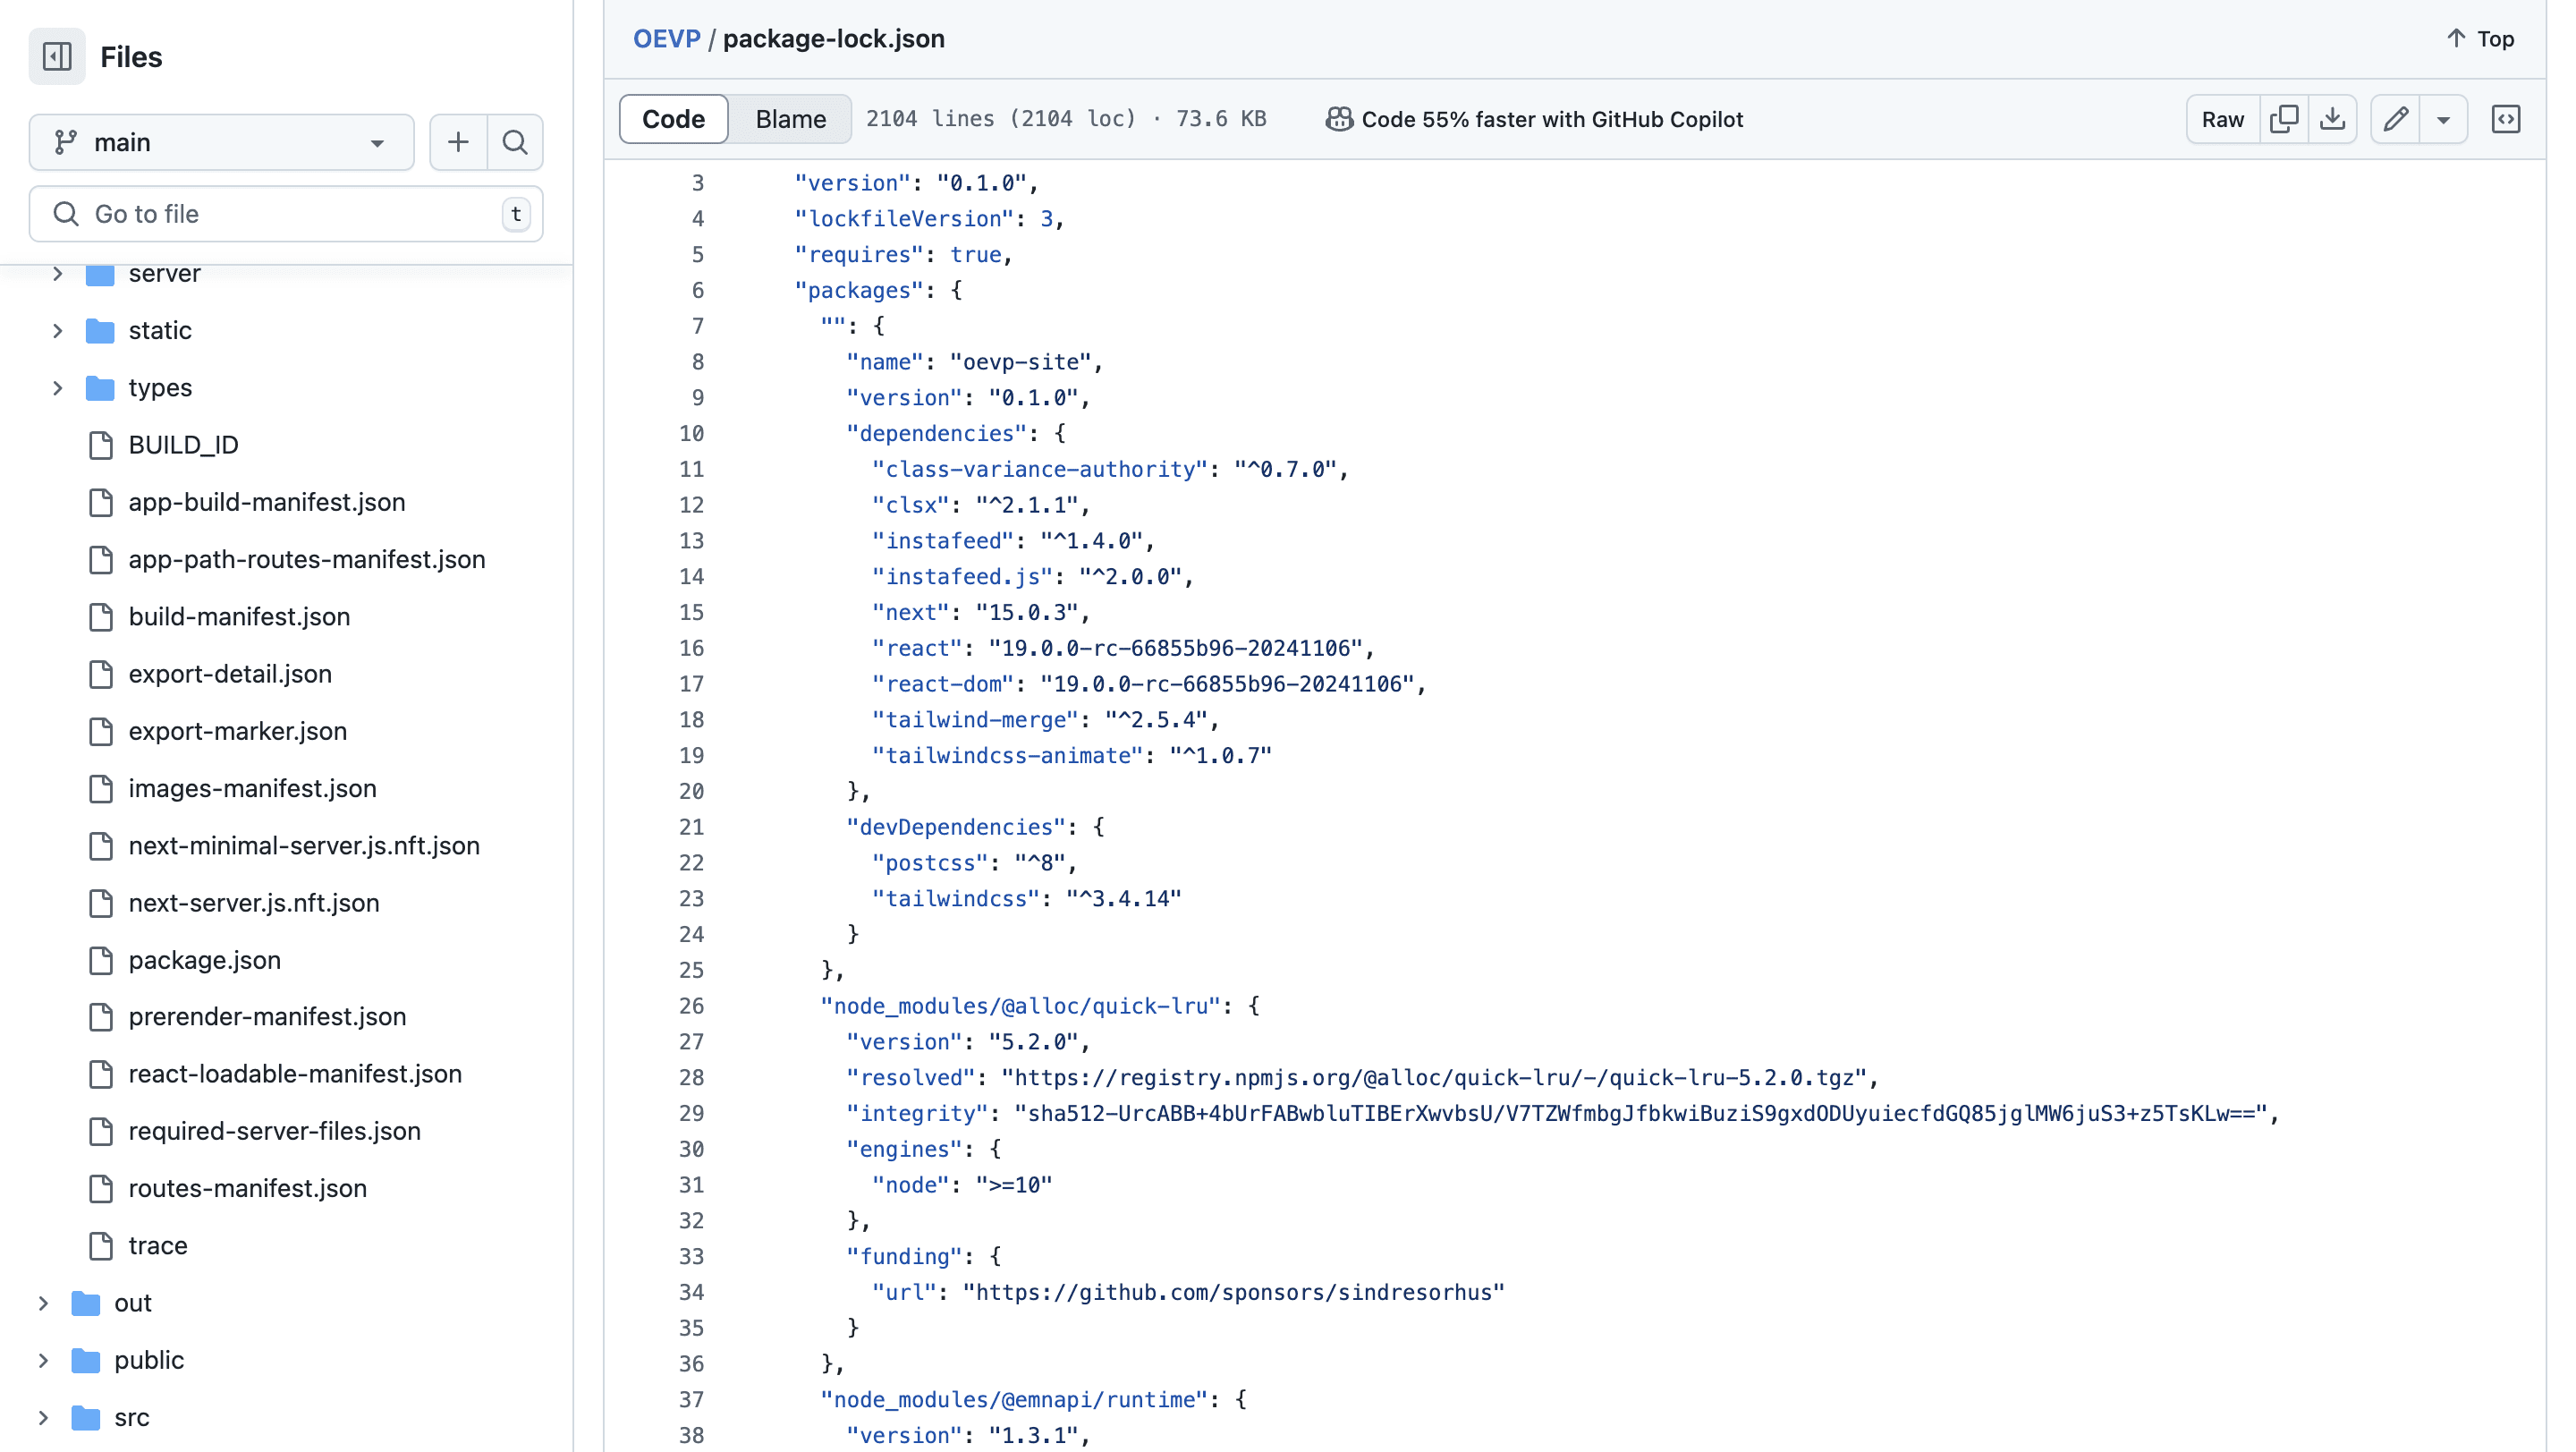Edit this file with pencil icon

pyautogui.click(x=2395, y=119)
